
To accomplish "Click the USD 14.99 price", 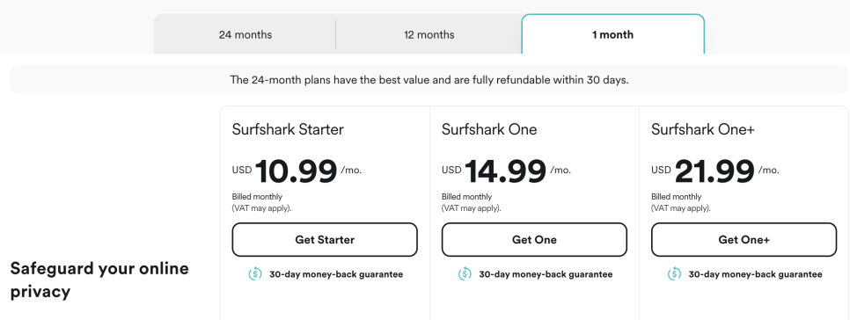I will click(x=506, y=171).
